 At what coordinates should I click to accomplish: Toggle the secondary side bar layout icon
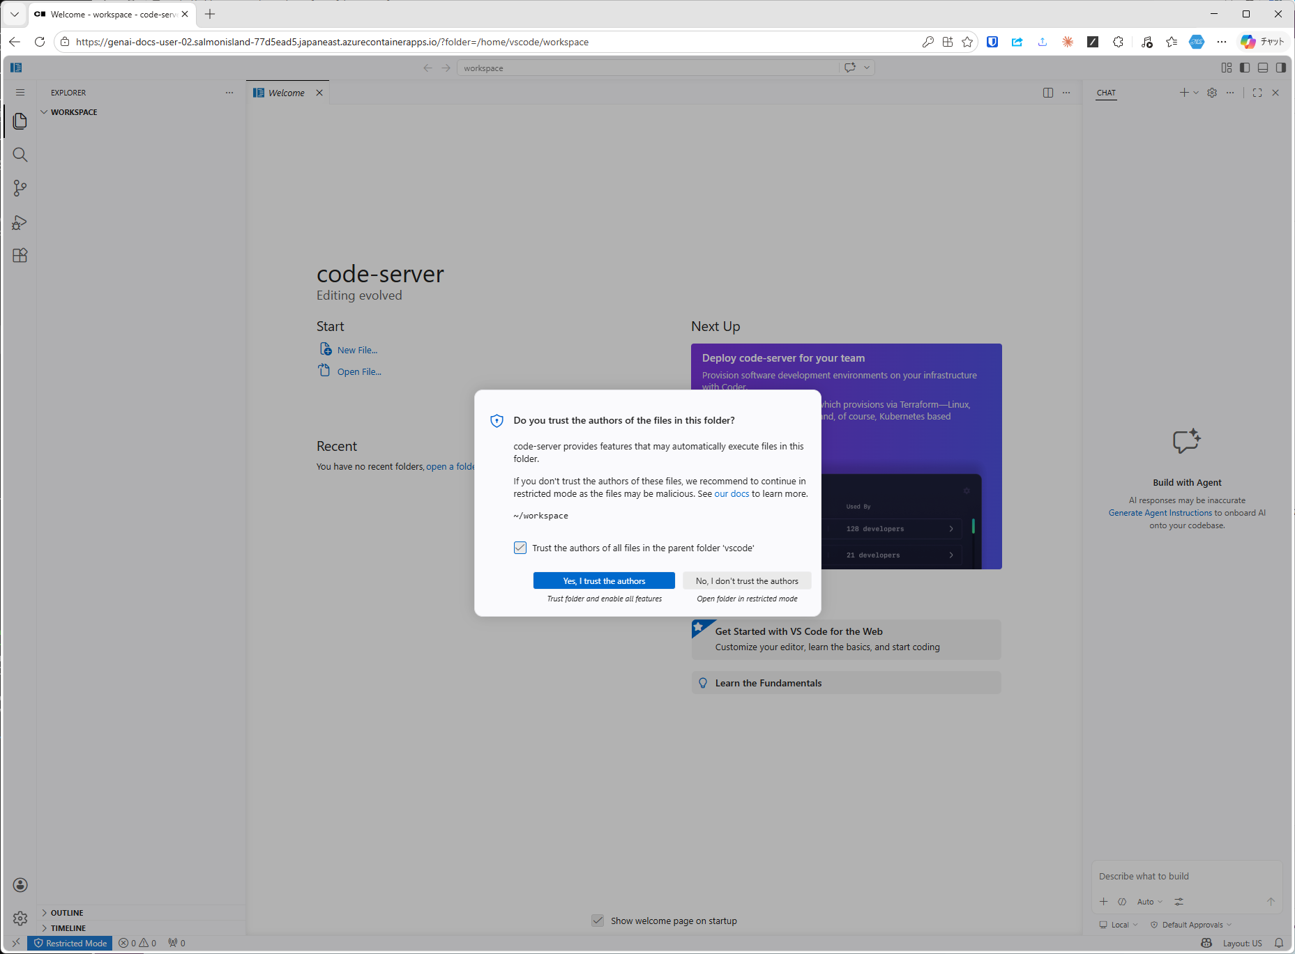coord(1281,68)
